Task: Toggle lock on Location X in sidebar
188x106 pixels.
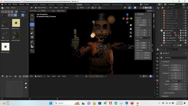Action: (149, 20)
